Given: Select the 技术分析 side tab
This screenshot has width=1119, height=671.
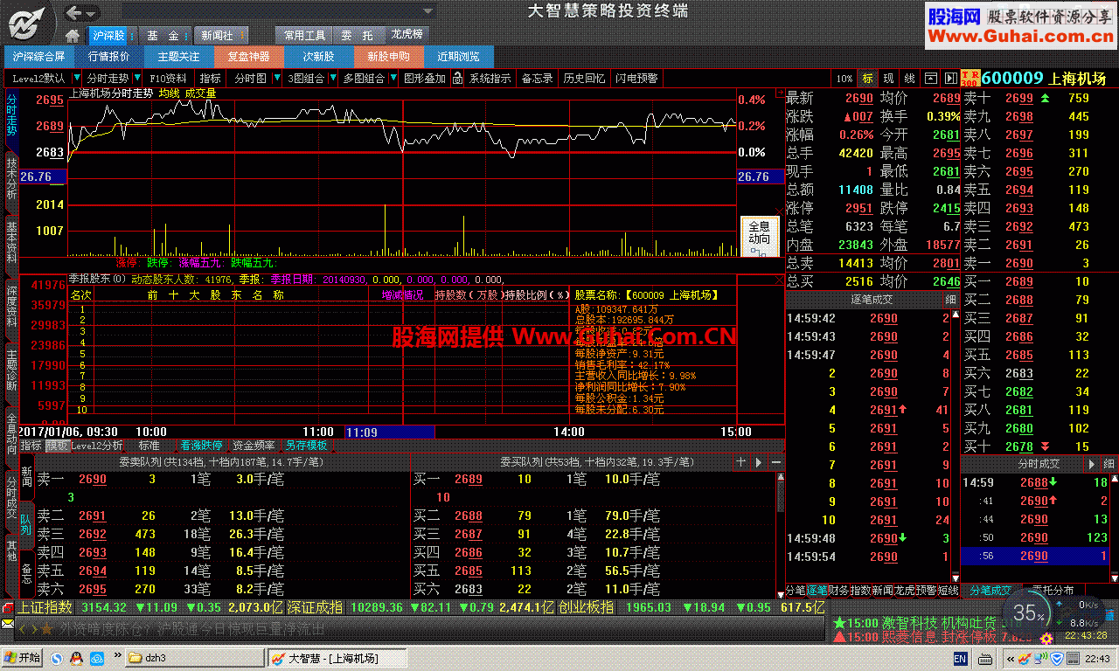Looking at the screenshot, I should (x=11, y=178).
